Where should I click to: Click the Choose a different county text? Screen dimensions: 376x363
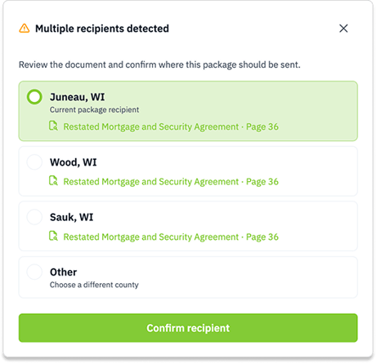point(94,285)
